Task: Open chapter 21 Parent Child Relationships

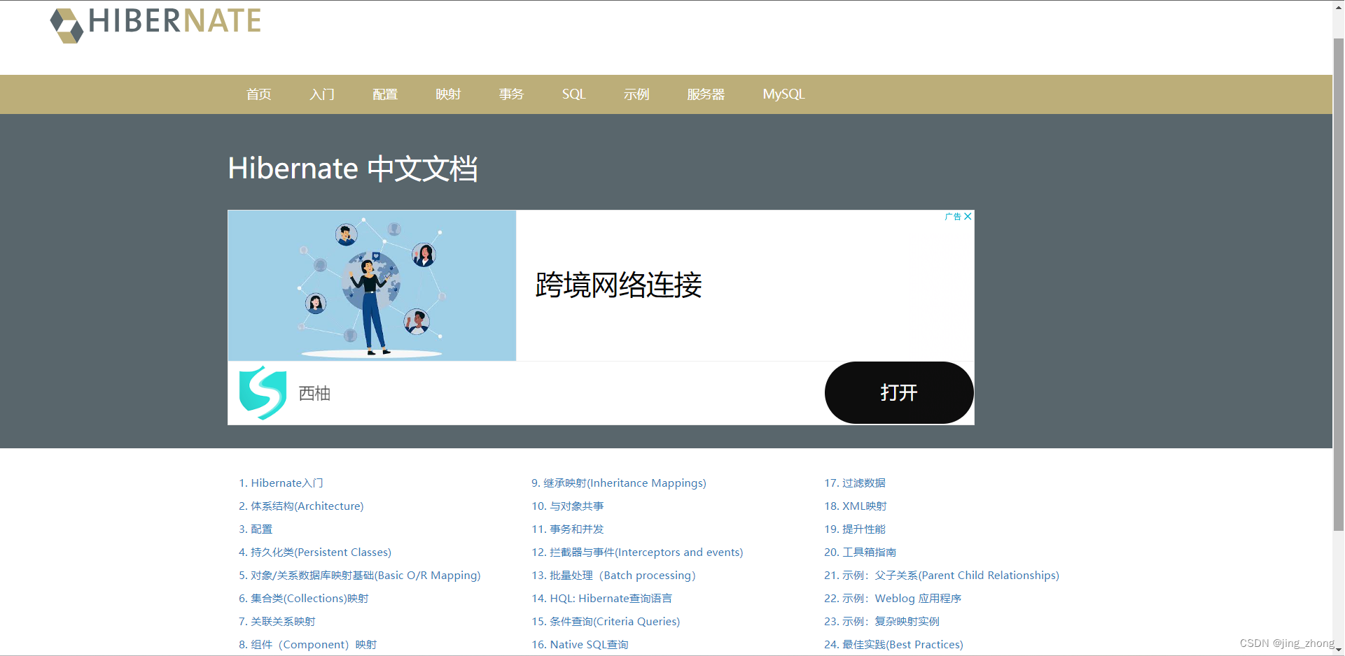Action: click(942, 576)
